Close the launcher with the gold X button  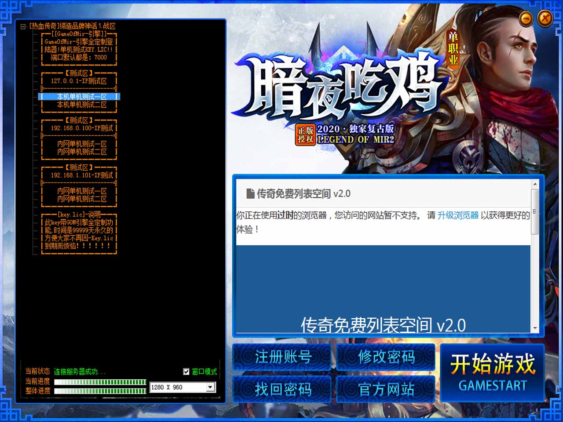pyautogui.click(x=545, y=18)
